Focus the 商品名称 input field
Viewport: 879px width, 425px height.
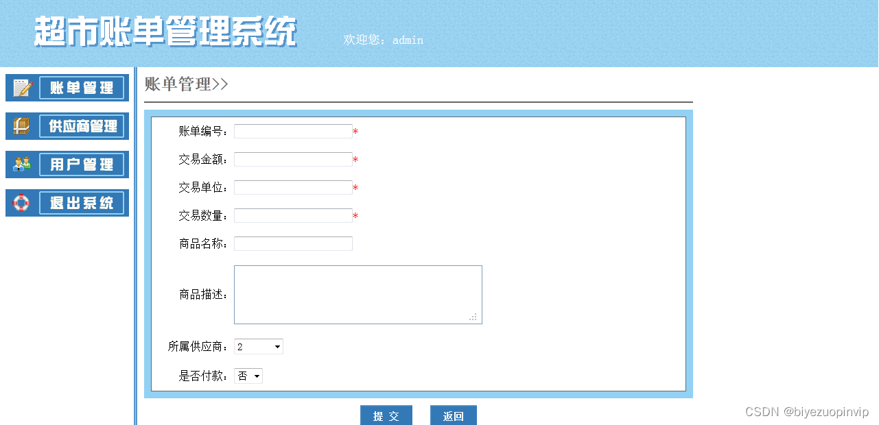pyautogui.click(x=293, y=243)
